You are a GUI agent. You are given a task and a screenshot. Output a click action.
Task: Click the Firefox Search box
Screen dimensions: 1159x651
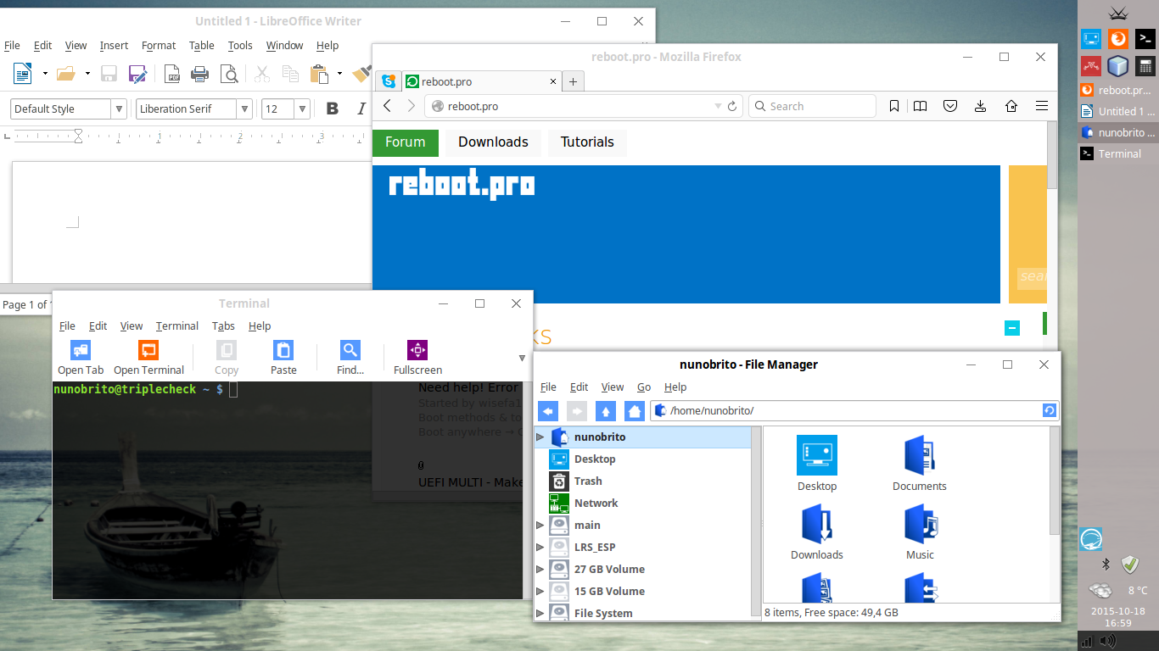813,106
